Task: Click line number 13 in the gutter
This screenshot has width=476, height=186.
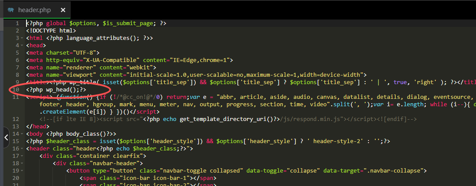Action: point(16,126)
